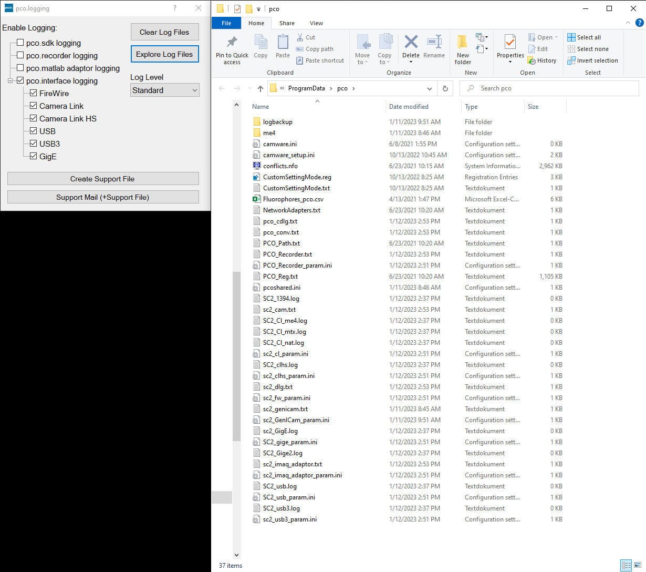Select the Copy icon in the ribbon
Image resolution: width=646 pixels, height=572 pixels.
(x=261, y=47)
